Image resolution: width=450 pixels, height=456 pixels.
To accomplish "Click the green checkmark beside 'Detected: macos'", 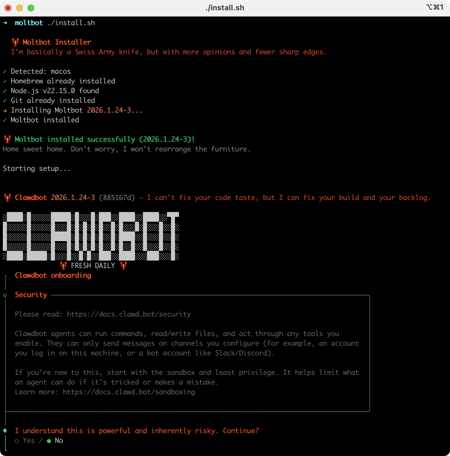I will (5, 71).
